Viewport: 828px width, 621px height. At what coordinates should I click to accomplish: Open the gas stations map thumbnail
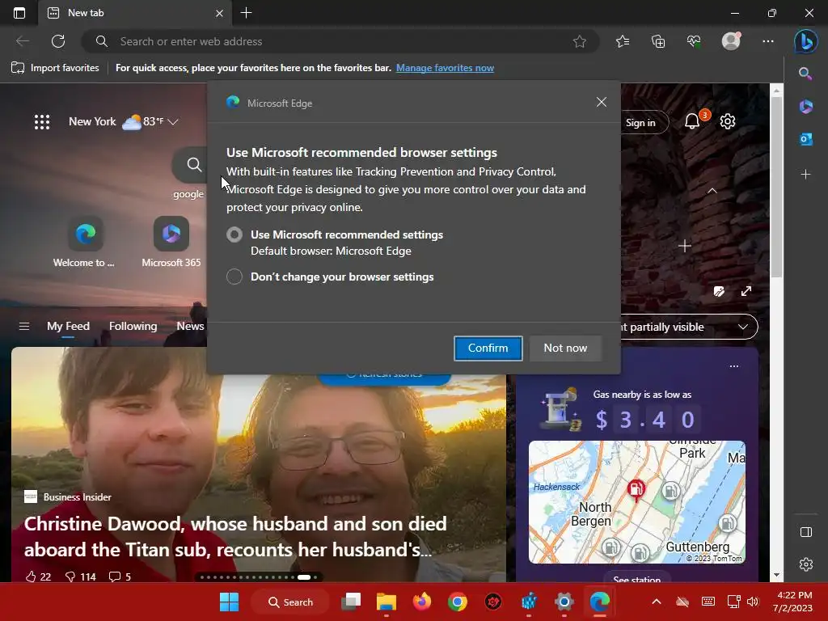[637, 501]
